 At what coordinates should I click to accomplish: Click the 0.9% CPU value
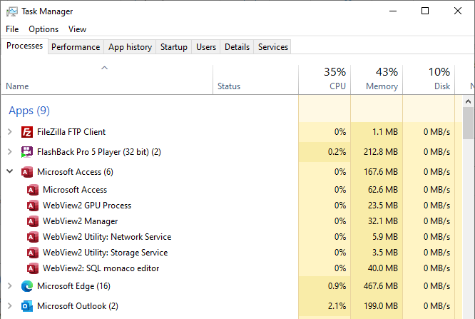tap(337, 286)
